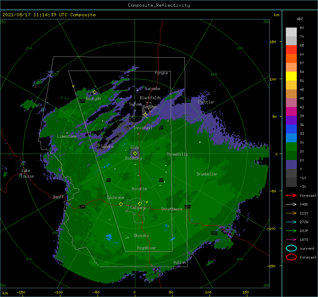Pick the yellow swatch in dBZ scale

point(291,76)
